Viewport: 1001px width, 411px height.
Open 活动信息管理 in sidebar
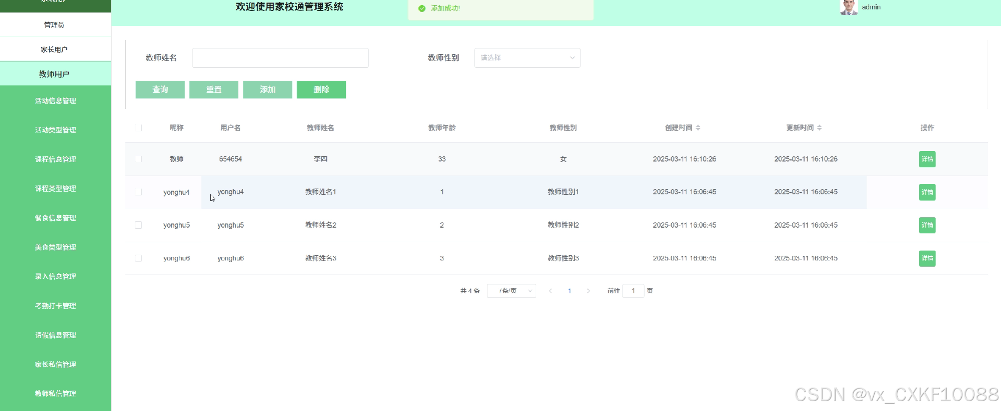point(55,101)
